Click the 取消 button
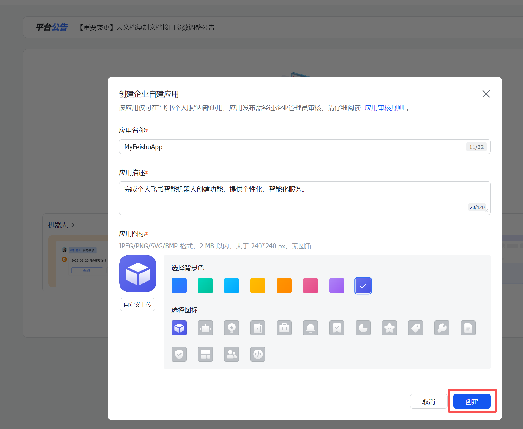The height and width of the screenshot is (429, 523). point(428,401)
